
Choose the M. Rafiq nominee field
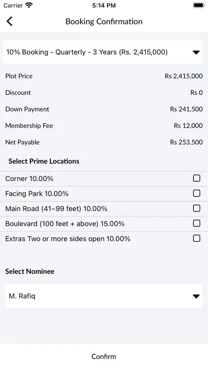[x=104, y=296]
